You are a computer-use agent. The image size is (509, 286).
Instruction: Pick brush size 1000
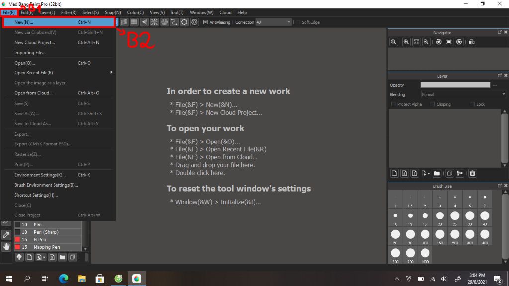[x=425, y=255]
